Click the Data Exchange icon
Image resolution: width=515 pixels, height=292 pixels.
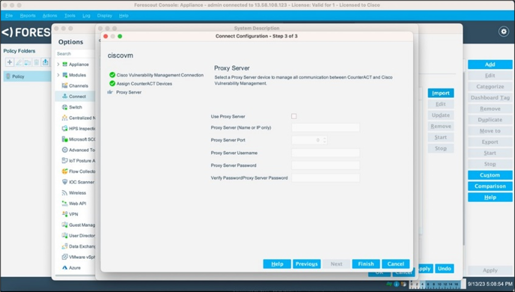coord(65,246)
